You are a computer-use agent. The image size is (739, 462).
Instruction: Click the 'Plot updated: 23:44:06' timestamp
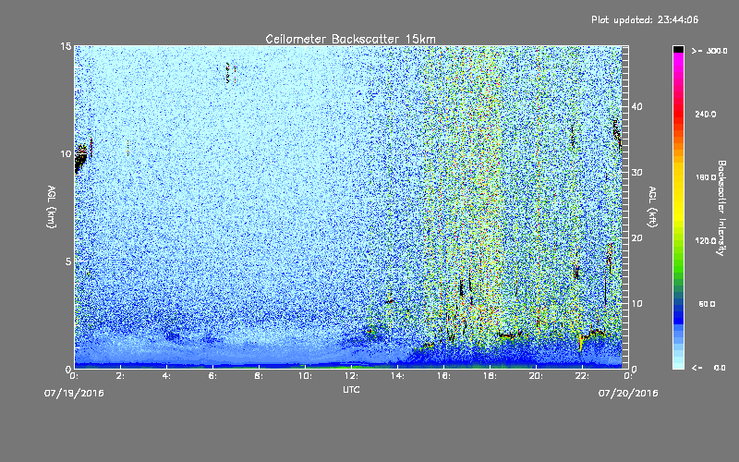coord(645,19)
